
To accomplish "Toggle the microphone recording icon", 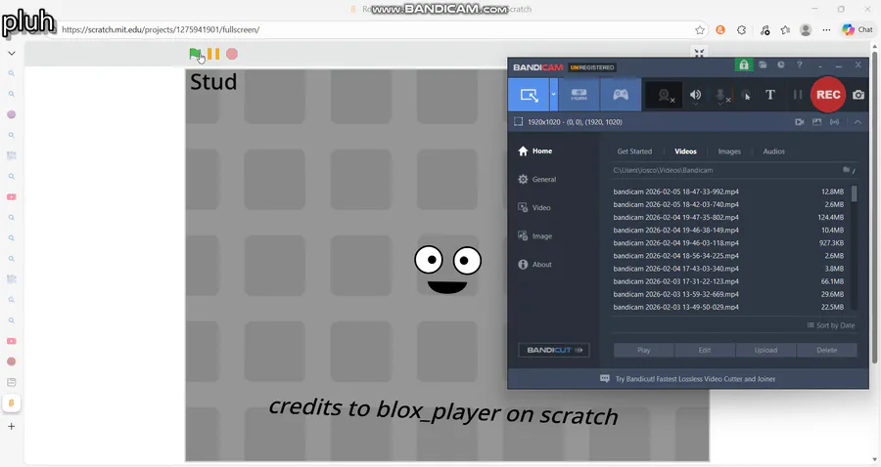I will click(720, 96).
